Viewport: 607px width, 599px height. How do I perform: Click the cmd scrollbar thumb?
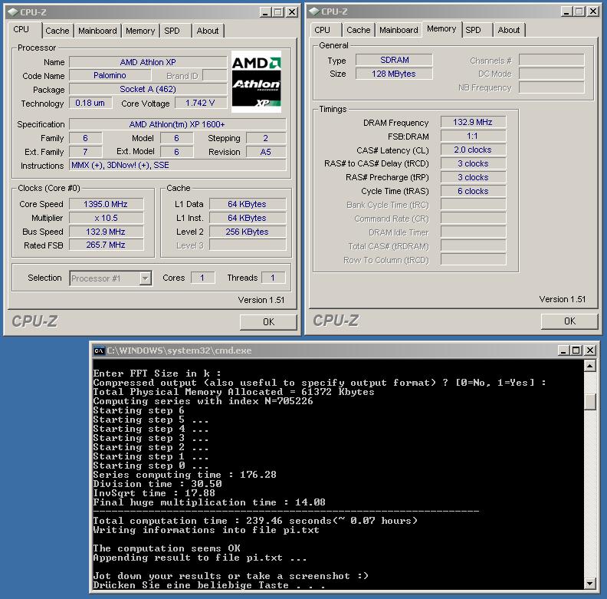[589, 401]
